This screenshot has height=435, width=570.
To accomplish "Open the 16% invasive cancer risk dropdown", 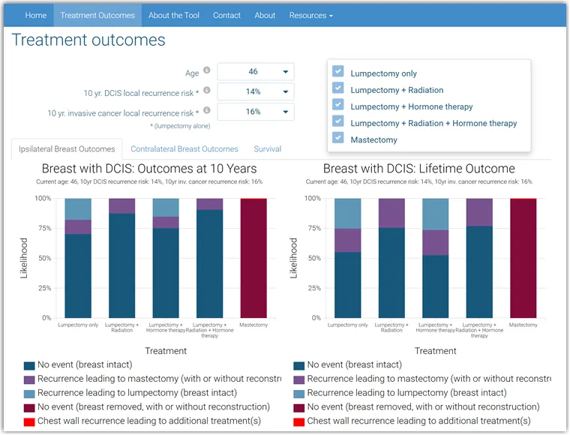I will pyautogui.click(x=256, y=112).
